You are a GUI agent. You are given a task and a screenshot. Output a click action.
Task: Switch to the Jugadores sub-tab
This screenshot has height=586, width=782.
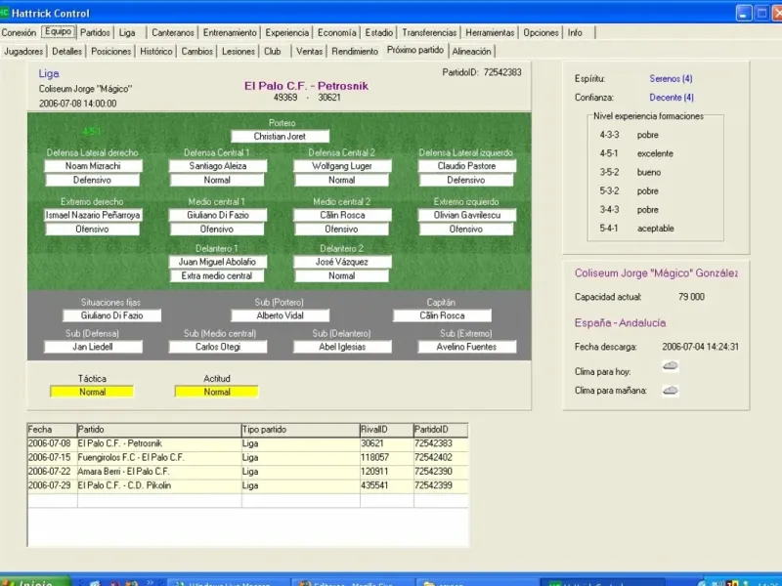coord(23,52)
